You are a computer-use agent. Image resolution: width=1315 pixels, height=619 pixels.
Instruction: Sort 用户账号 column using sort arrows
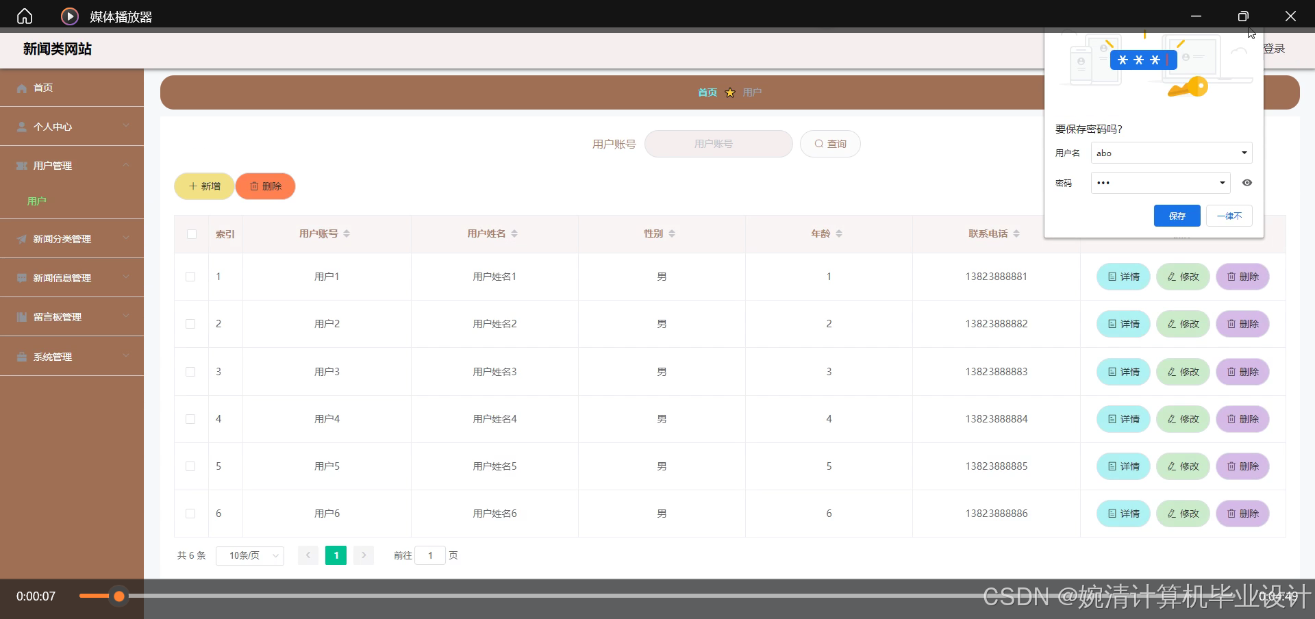click(x=347, y=233)
